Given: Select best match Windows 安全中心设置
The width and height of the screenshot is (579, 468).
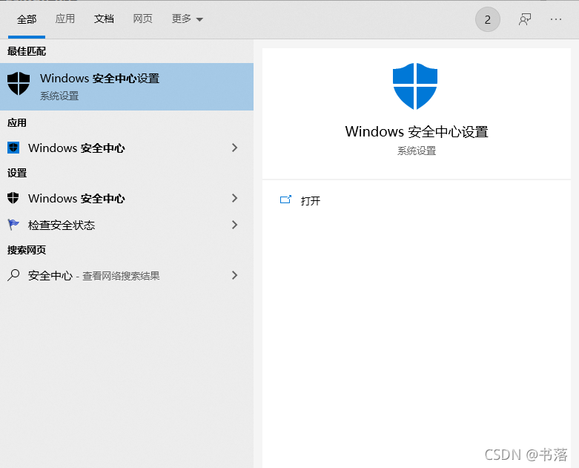Looking at the screenshot, I should click(127, 87).
